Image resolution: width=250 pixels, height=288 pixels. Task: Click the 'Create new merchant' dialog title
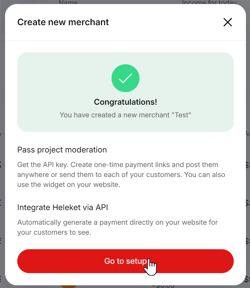coord(63,22)
